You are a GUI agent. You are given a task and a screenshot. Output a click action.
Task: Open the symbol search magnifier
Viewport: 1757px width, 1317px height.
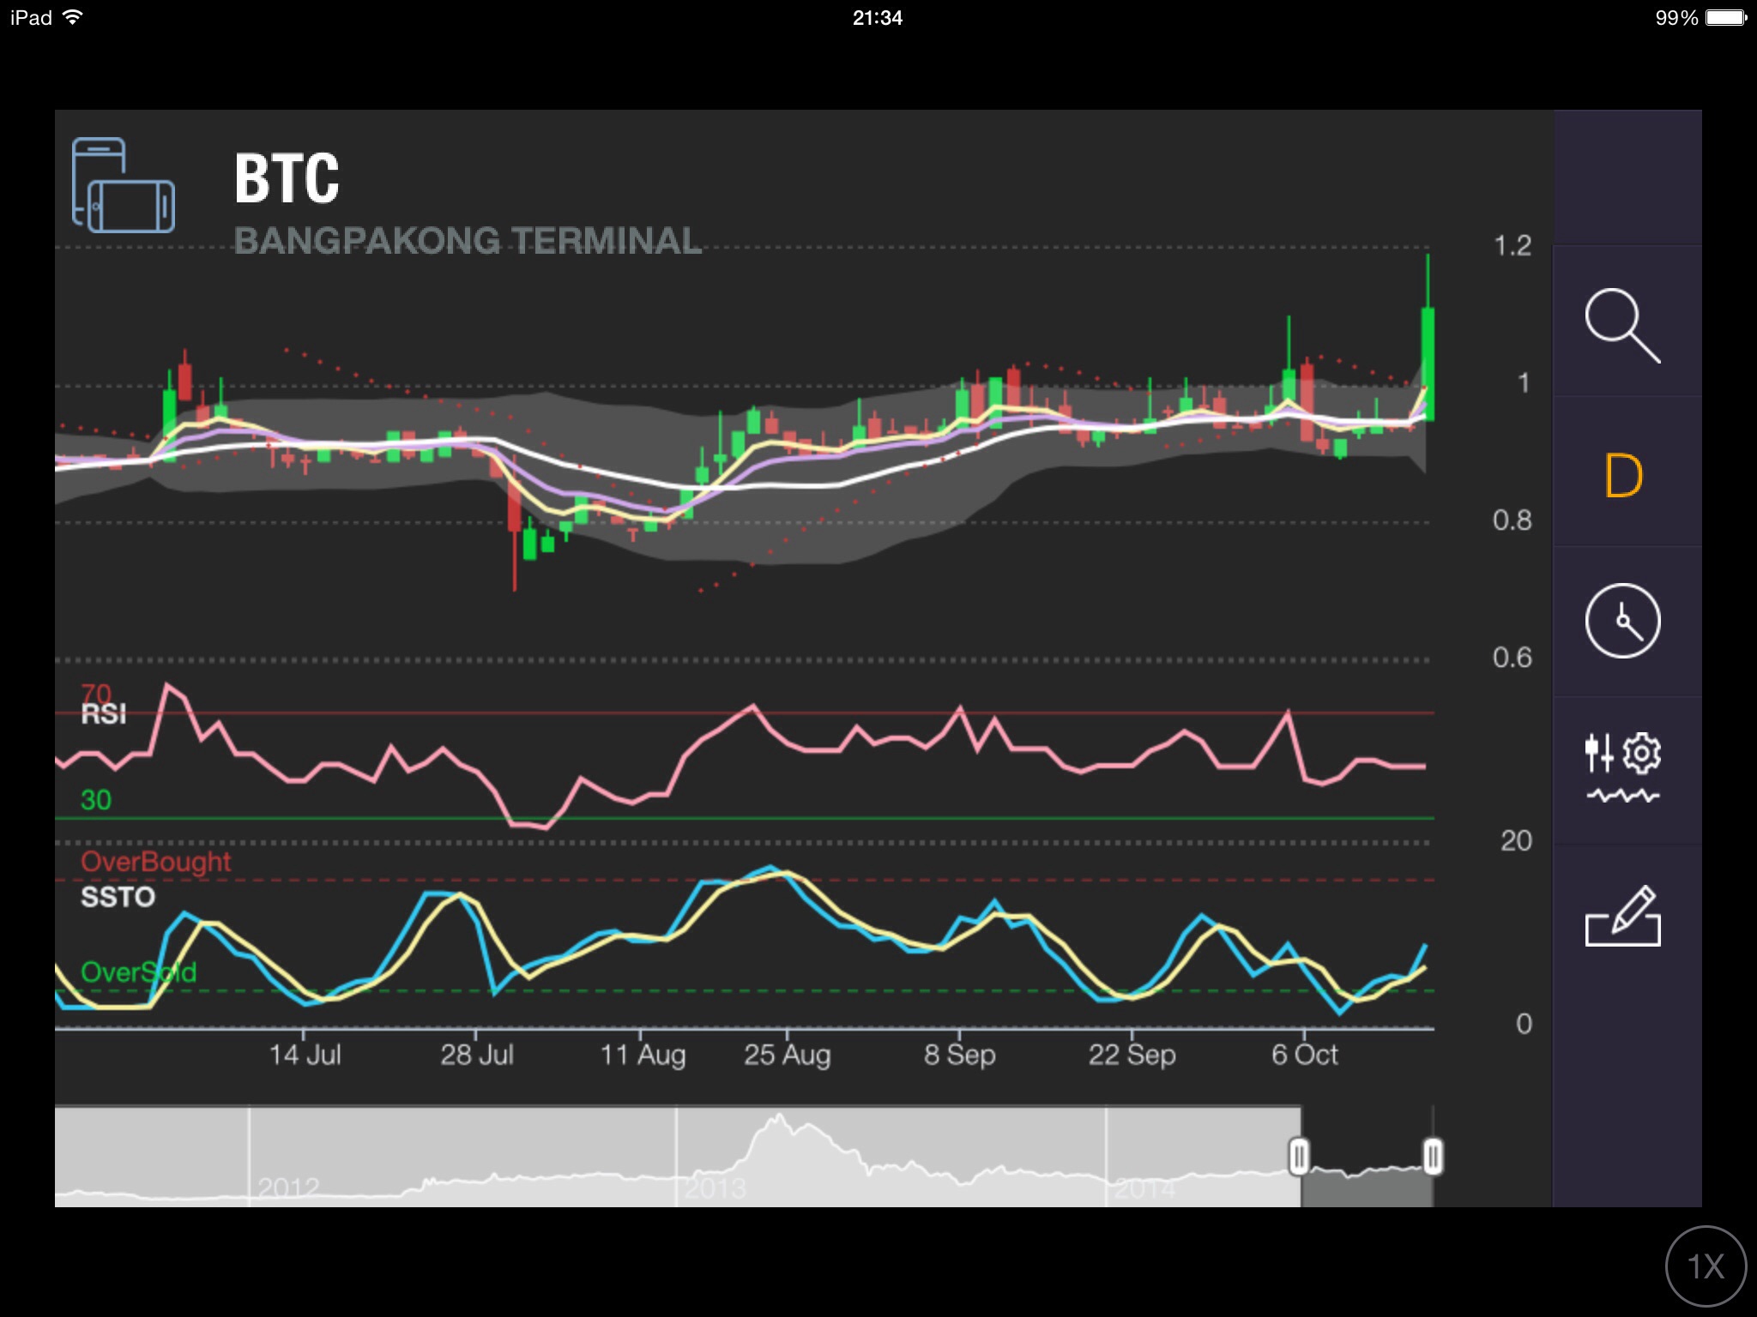[x=1621, y=326]
